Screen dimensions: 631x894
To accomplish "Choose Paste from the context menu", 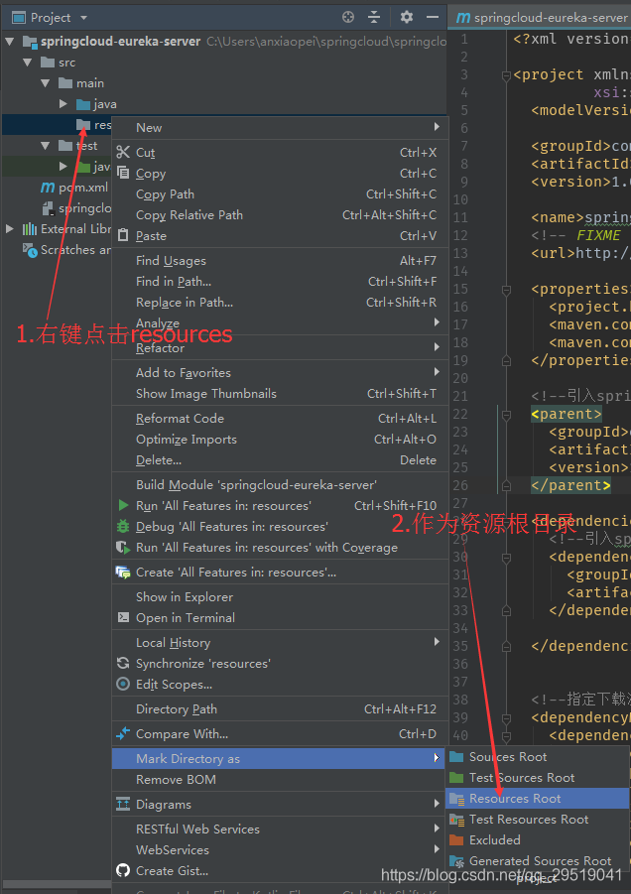I will [281, 236].
